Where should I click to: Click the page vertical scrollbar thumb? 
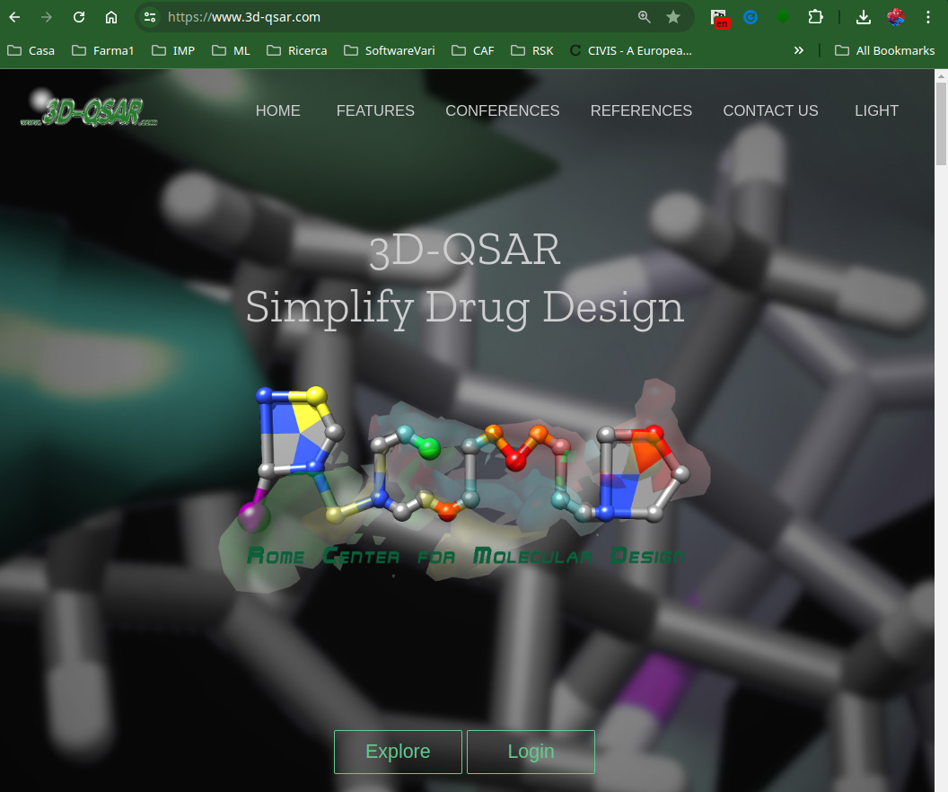(942, 124)
